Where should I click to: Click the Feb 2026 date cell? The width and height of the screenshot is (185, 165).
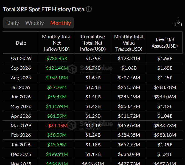(x=21, y=135)
